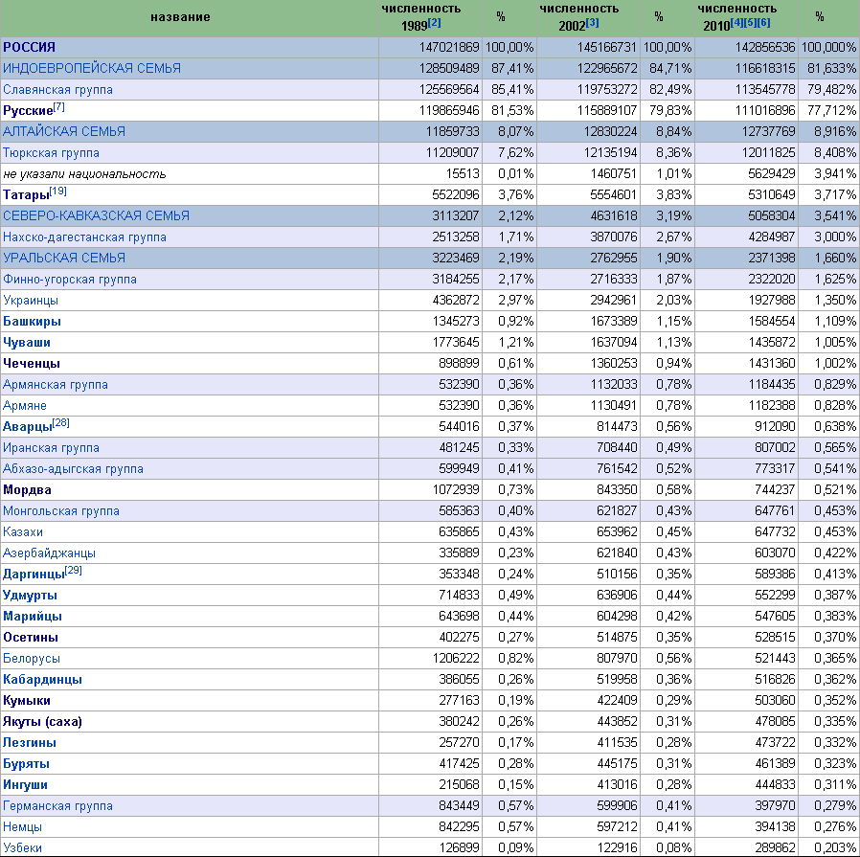Click the 'не указали национальность' row label
The width and height of the screenshot is (860, 857).
84,174
